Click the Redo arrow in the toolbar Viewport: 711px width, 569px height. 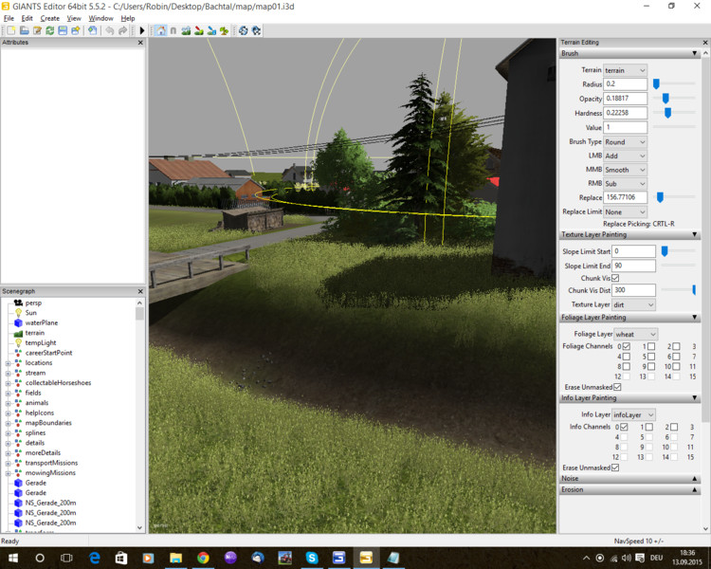pos(123,30)
